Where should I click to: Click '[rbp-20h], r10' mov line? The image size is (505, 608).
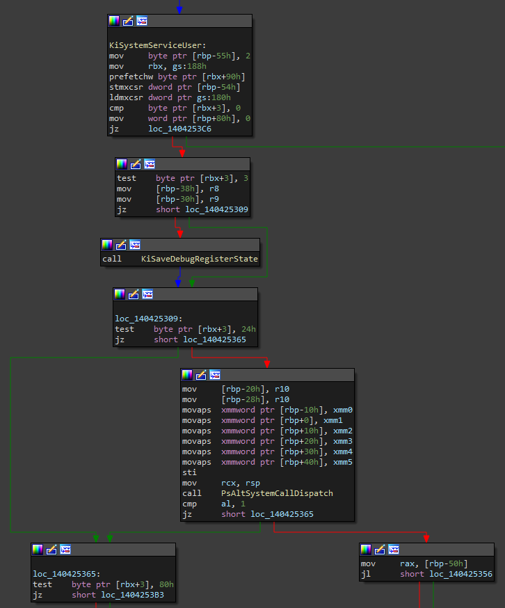236,389
